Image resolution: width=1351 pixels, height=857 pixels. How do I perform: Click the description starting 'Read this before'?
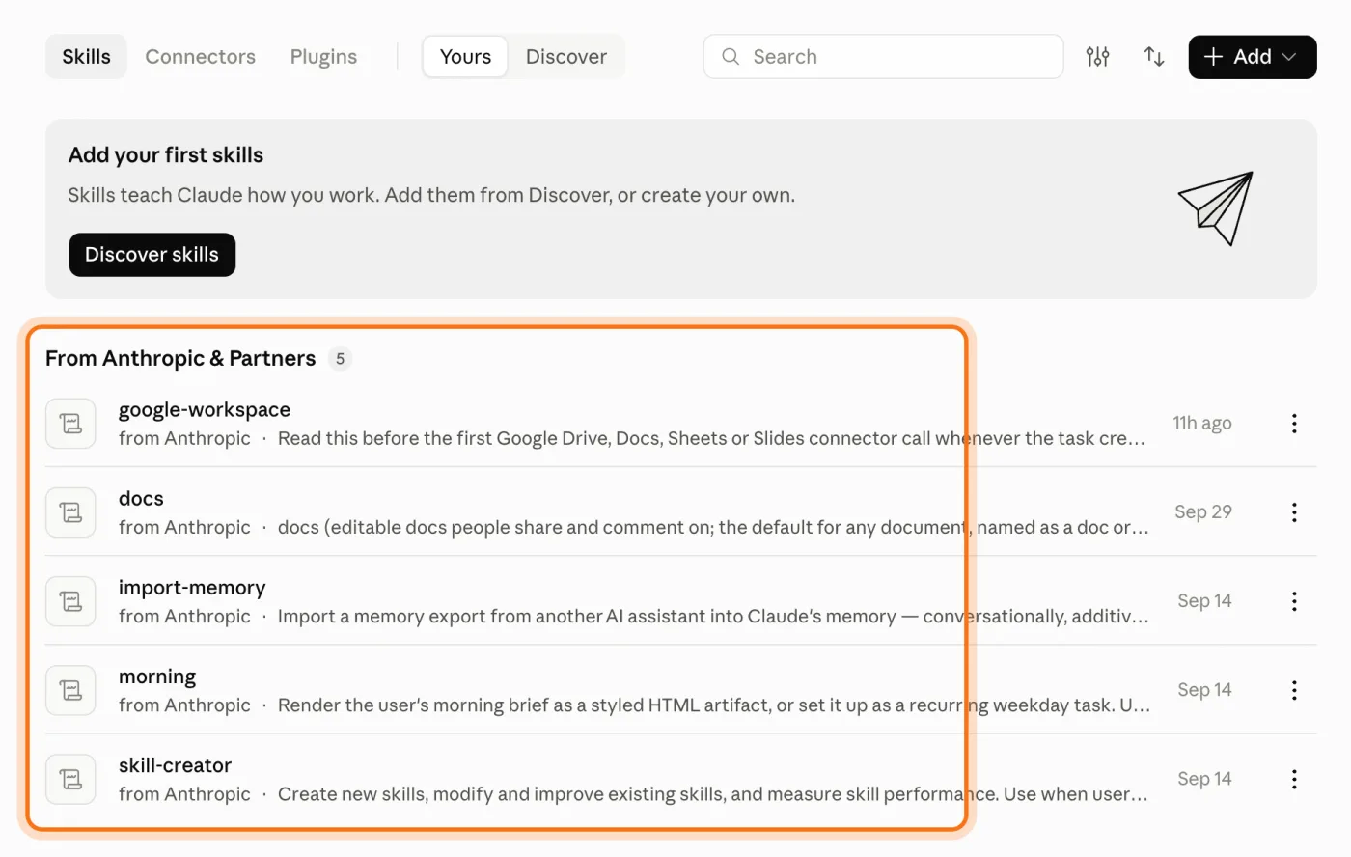pyautogui.click(x=712, y=438)
